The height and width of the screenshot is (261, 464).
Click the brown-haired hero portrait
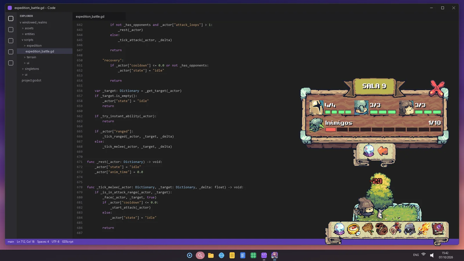click(x=406, y=108)
